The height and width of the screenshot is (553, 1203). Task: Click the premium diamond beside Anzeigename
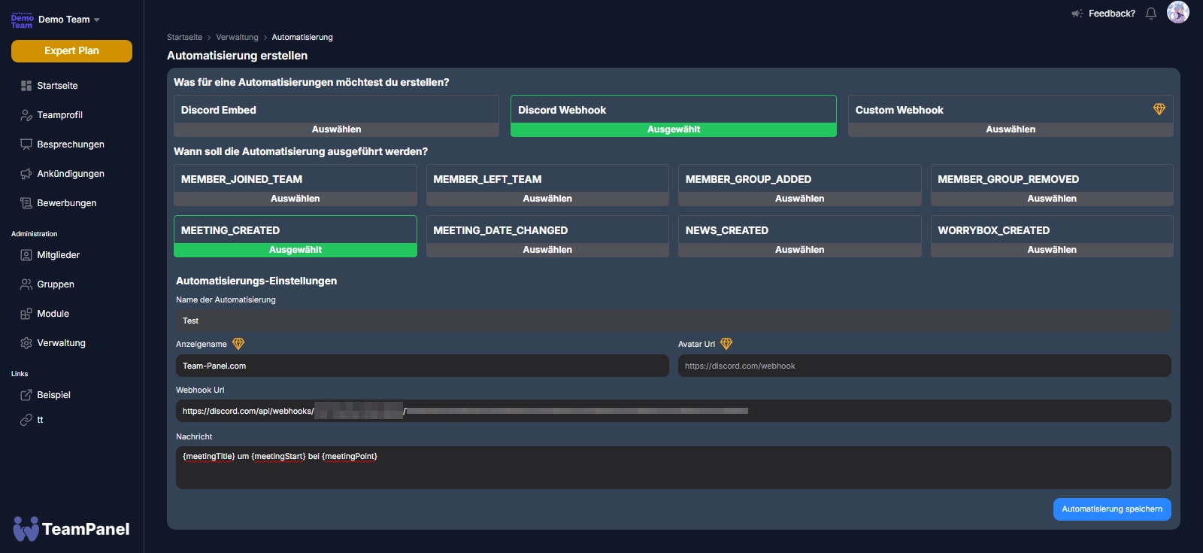pyautogui.click(x=238, y=344)
